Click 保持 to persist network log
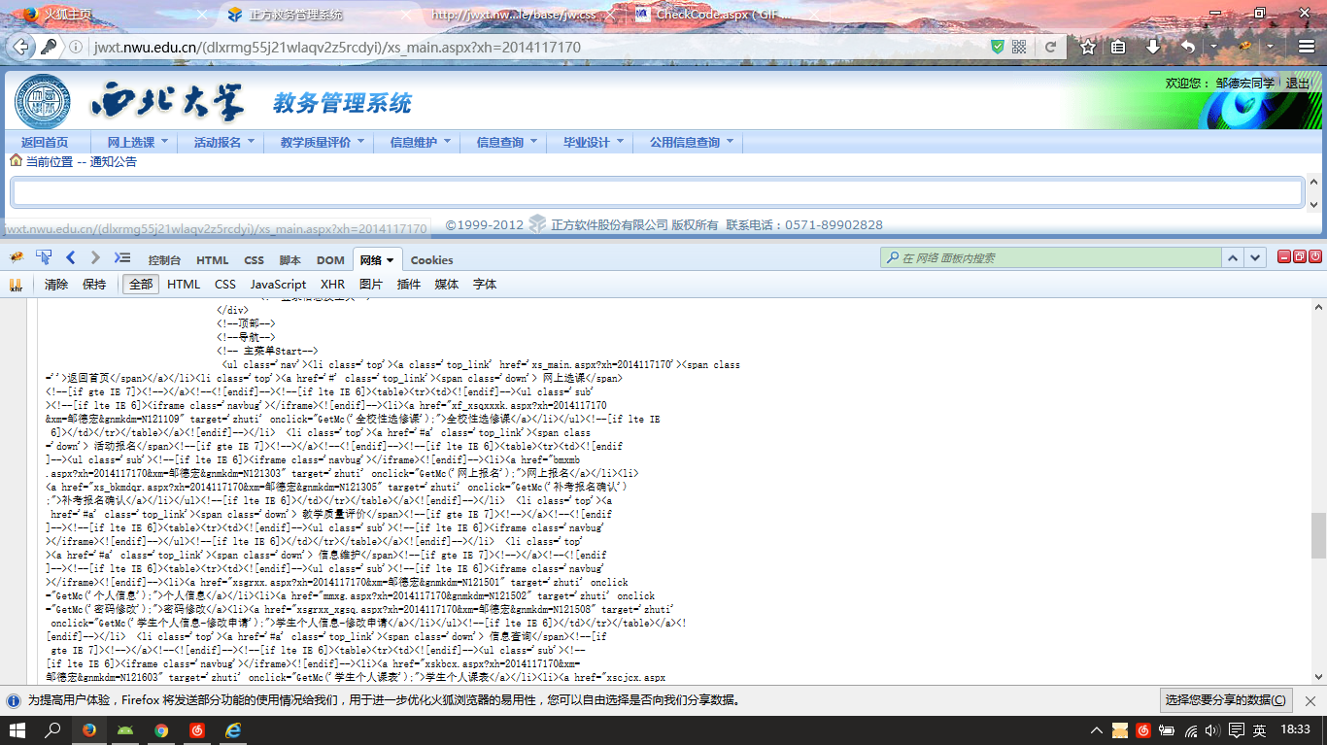Viewport: 1327px width, 745px height. (94, 285)
